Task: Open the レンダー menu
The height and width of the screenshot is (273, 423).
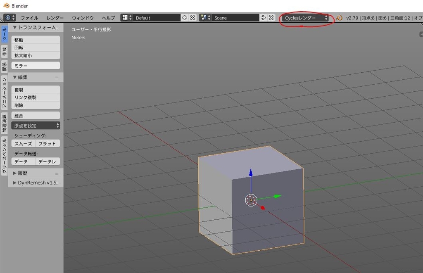Action: point(55,18)
